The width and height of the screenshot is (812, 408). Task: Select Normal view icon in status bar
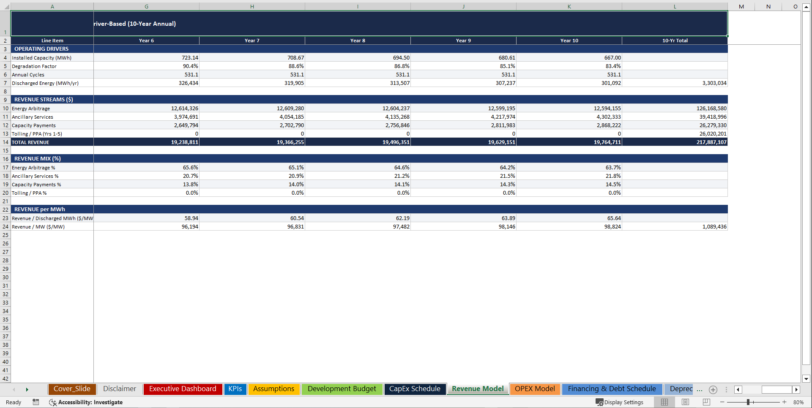[x=664, y=402]
